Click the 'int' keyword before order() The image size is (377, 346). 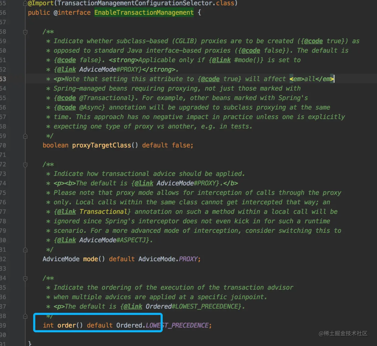click(48, 325)
